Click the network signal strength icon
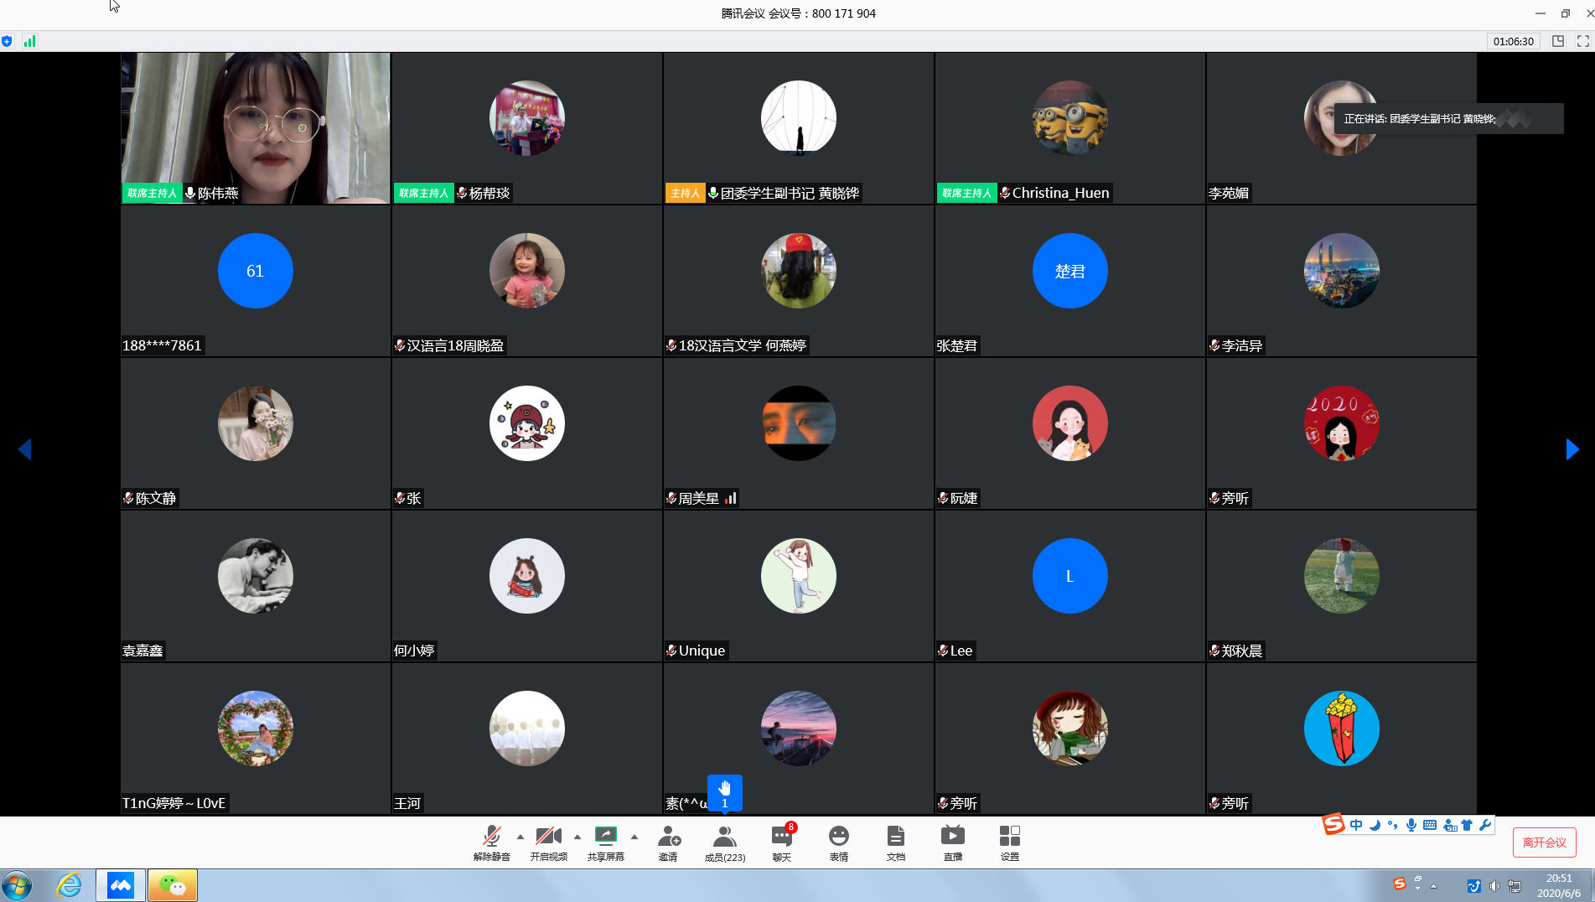Screen dimensions: 1595x902 [x=29, y=41]
